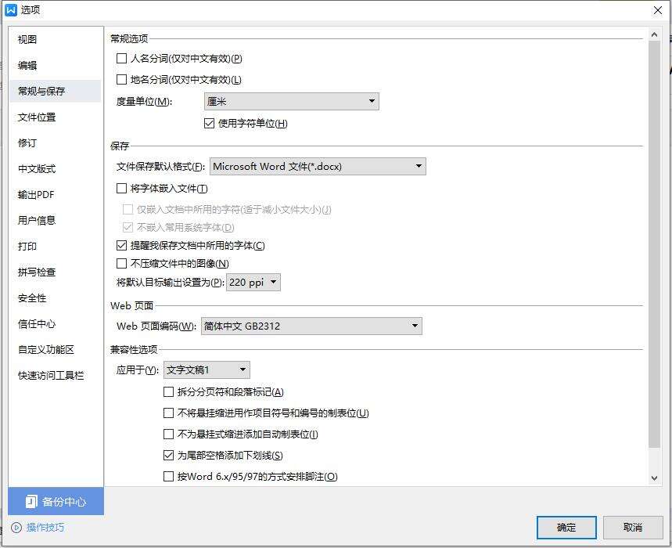Open the 度量单位 dropdown showing 厘米
This screenshot has width=672, height=548.
[292, 102]
